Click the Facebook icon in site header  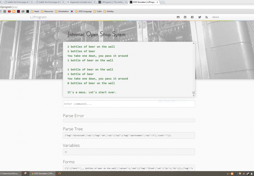(192, 17)
